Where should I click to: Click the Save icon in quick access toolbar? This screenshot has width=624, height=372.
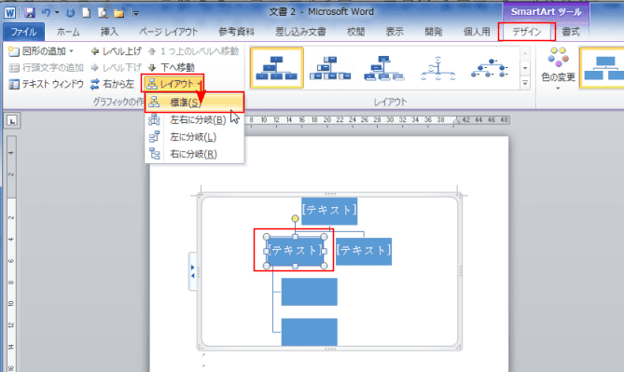pyautogui.click(x=30, y=13)
